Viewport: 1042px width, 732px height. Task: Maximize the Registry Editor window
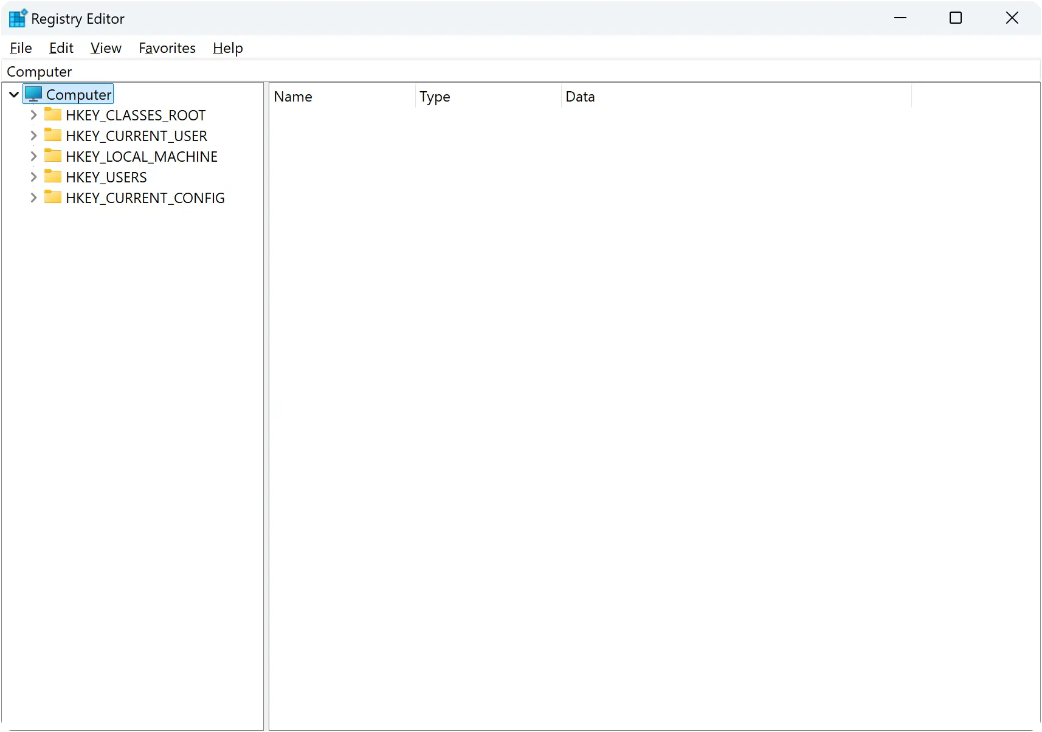(956, 18)
